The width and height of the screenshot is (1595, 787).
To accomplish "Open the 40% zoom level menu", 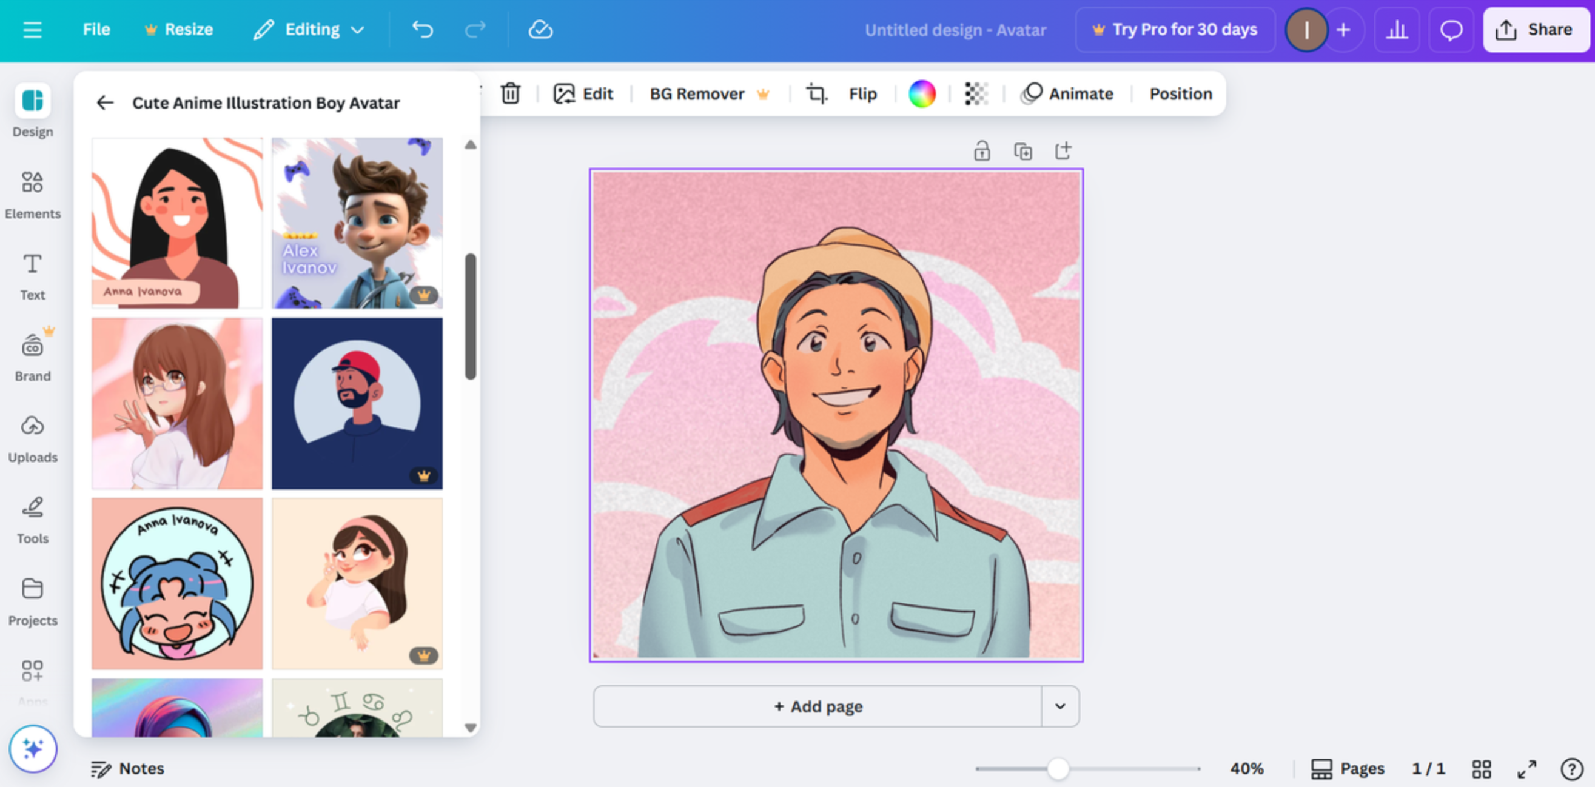I will tap(1246, 768).
